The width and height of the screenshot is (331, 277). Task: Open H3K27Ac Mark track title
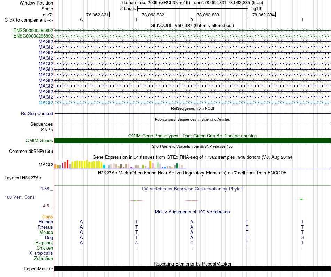192,173
